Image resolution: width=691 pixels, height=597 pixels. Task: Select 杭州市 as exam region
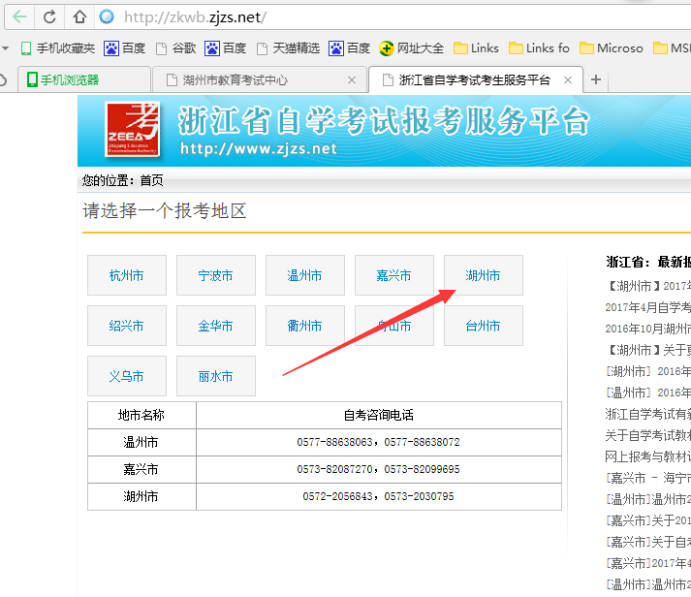coord(126,275)
